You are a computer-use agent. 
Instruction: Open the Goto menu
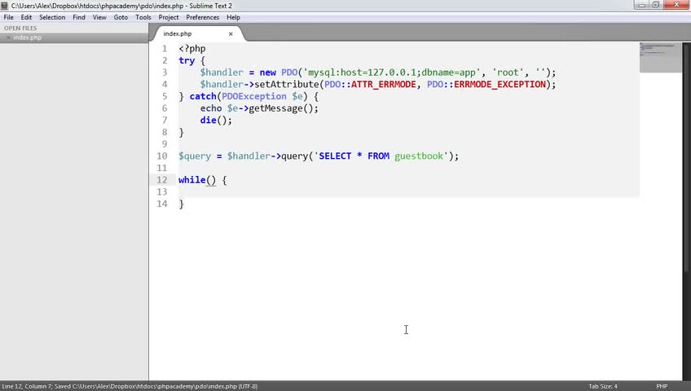pos(121,17)
